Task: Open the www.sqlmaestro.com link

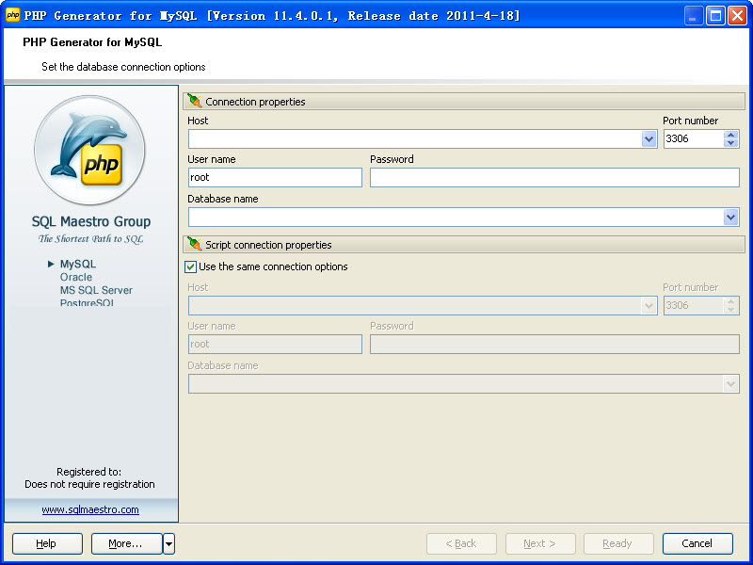Action: tap(90, 509)
